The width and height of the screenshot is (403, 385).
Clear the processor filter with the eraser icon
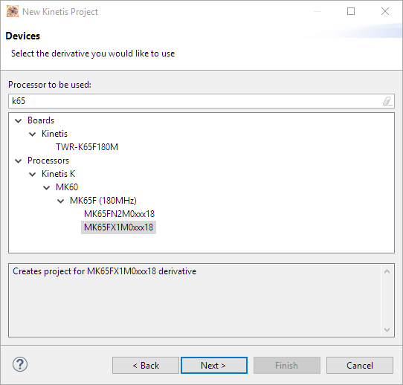[387, 101]
